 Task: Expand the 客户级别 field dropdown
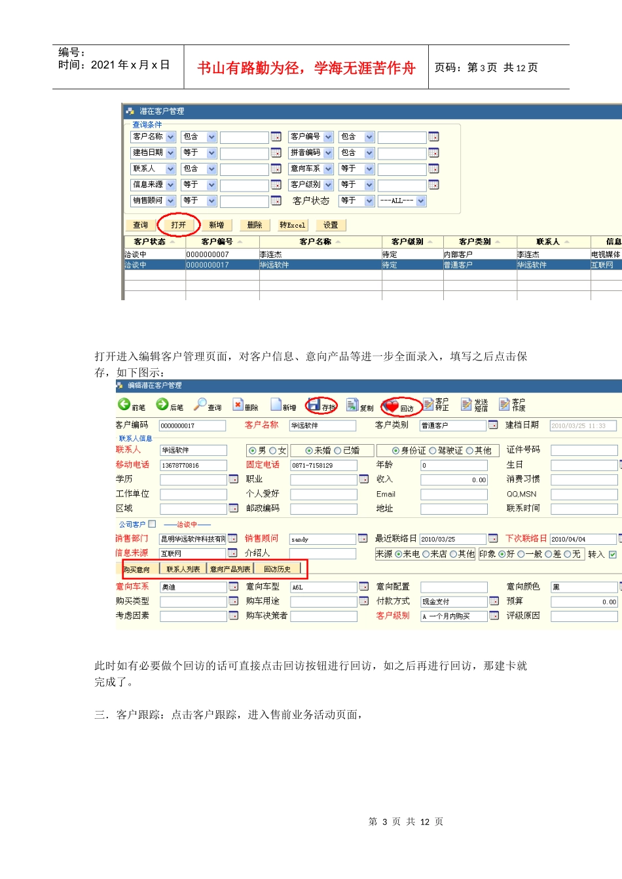pos(328,184)
